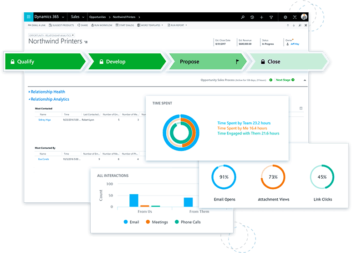Collapse the business process flow with the caret
This screenshot has height=253, width=352.
click(x=305, y=80)
